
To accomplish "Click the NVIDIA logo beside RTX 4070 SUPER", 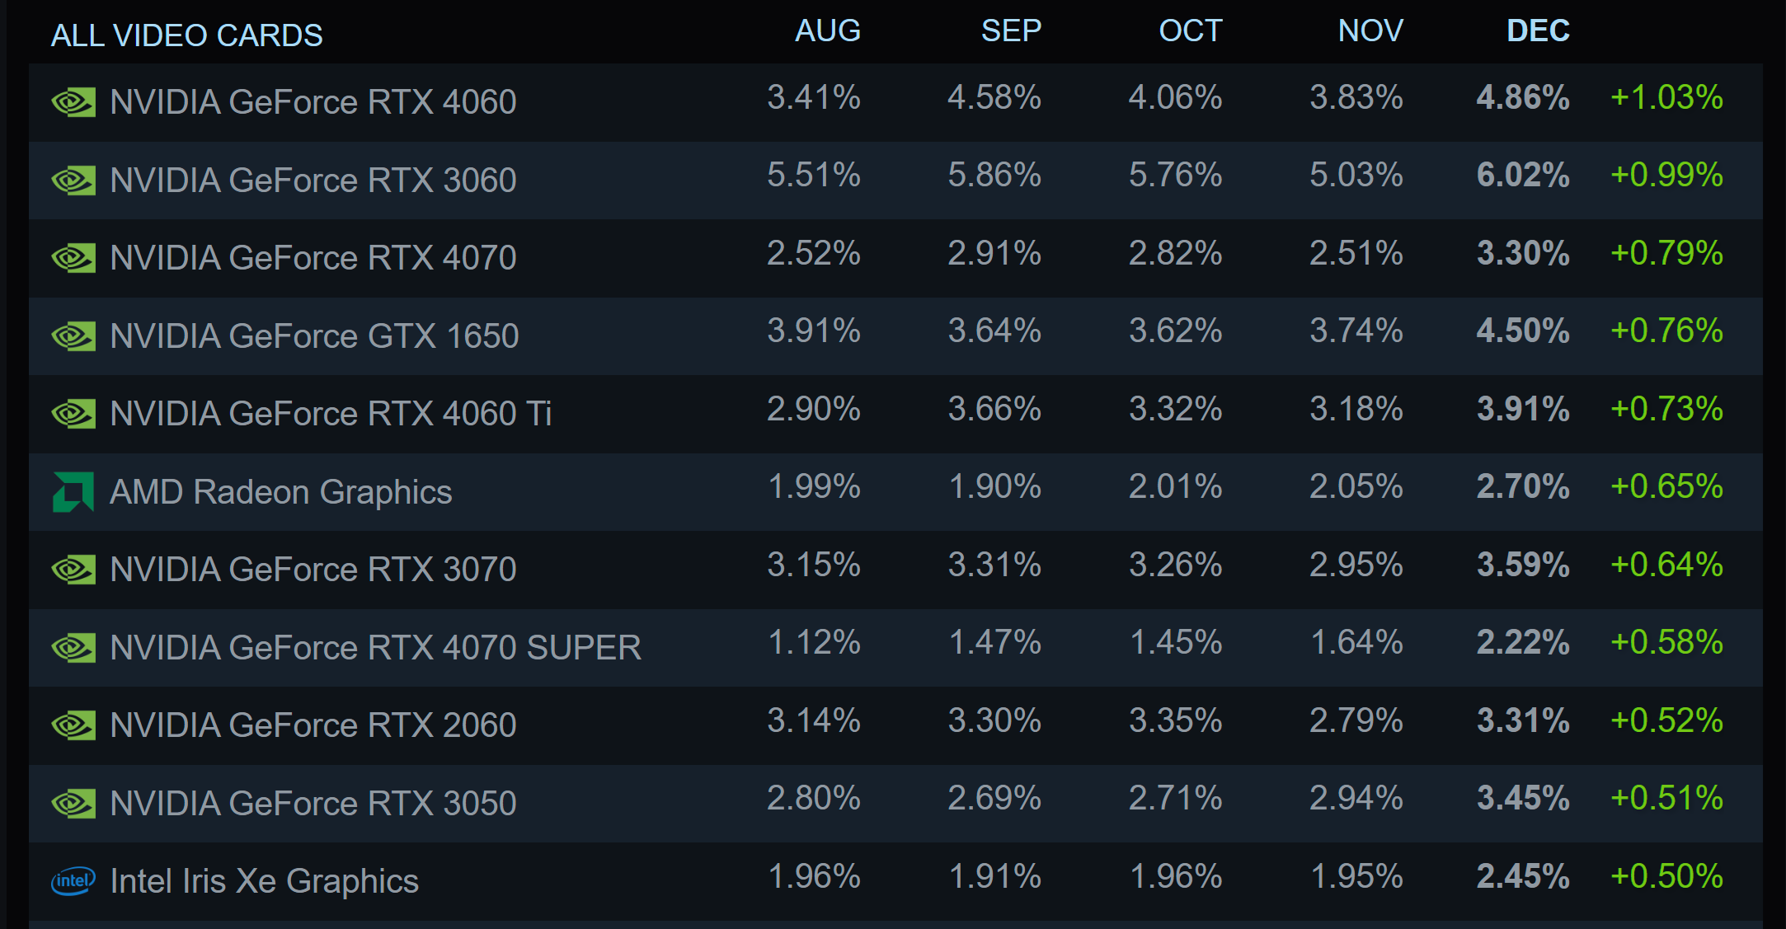I will coord(73,648).
